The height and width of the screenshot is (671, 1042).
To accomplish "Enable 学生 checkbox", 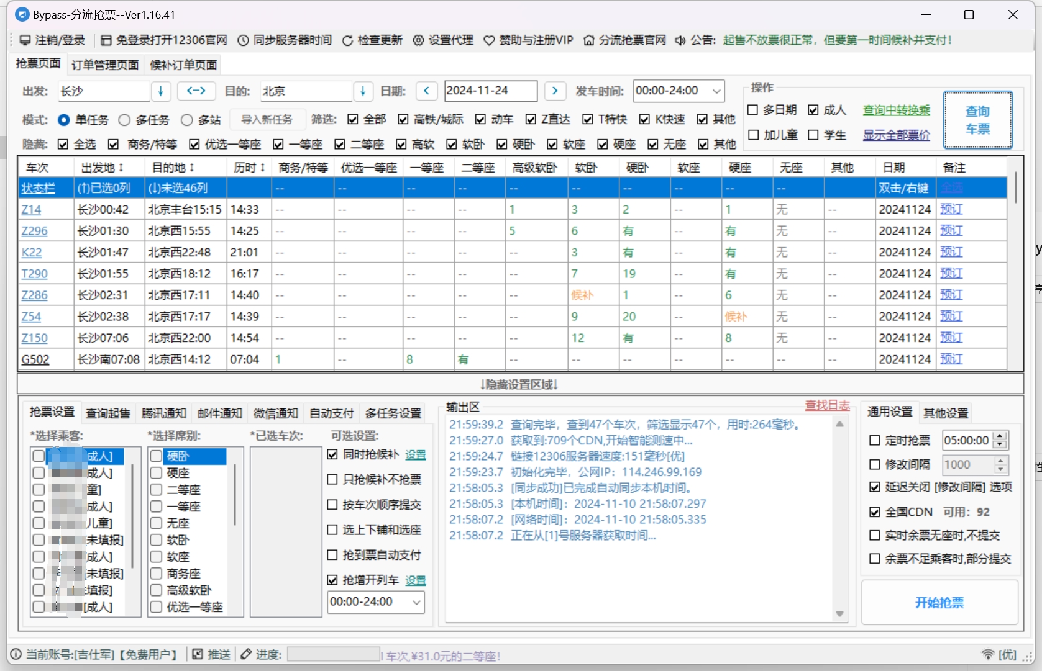I will point(813,135).
